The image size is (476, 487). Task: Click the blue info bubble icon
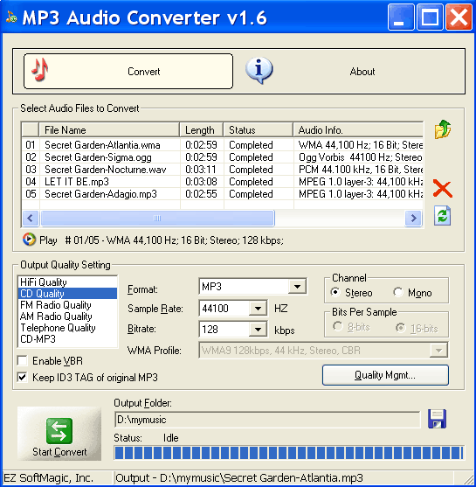coord(259,71)
